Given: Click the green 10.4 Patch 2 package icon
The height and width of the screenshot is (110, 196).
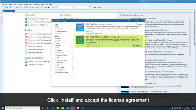Looking at the screenshot, I should pos(80,40).
